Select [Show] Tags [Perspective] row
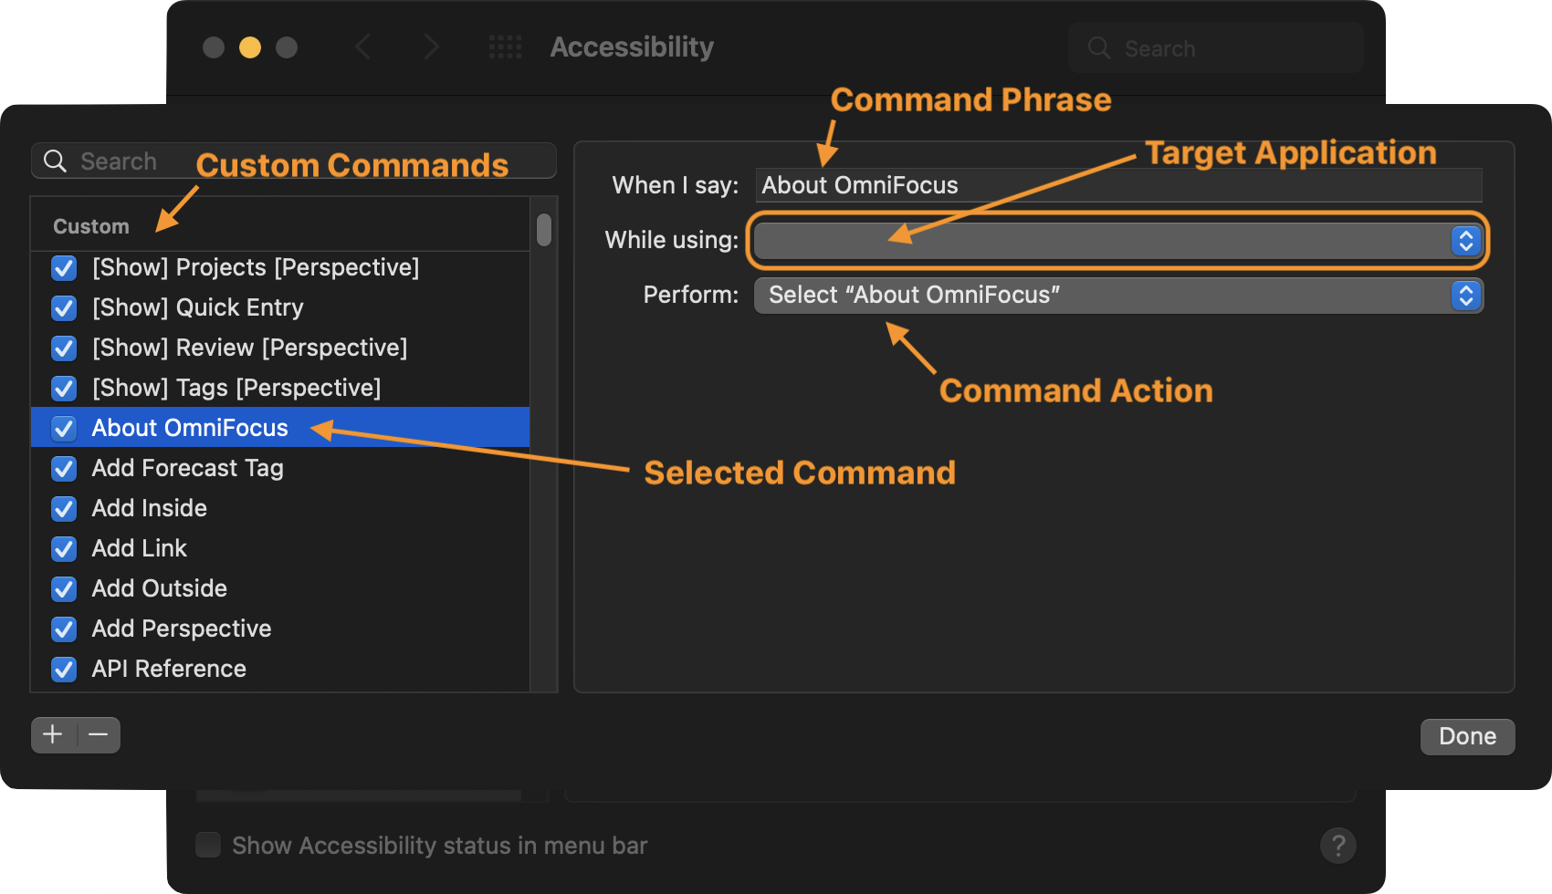The width and height of the screenshot is (1552, 894). [x=280, y=388]
